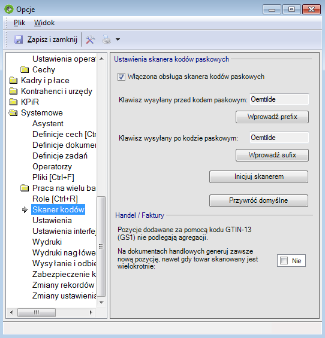Select the Cechy tree item
Viewport: 325px width, 338px height.
point(44,69)
